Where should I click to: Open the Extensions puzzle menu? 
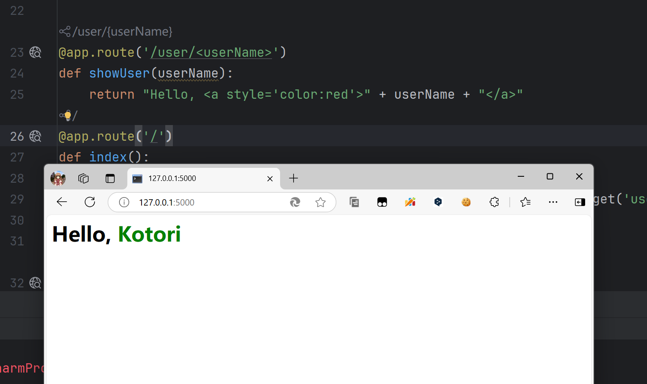(494, 202)
